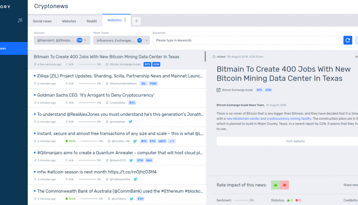This screenshot has height=205, width=358.
Task: Follow new blockchain center mining facility link
Action: pyautogui.click(x=268, y=119)
